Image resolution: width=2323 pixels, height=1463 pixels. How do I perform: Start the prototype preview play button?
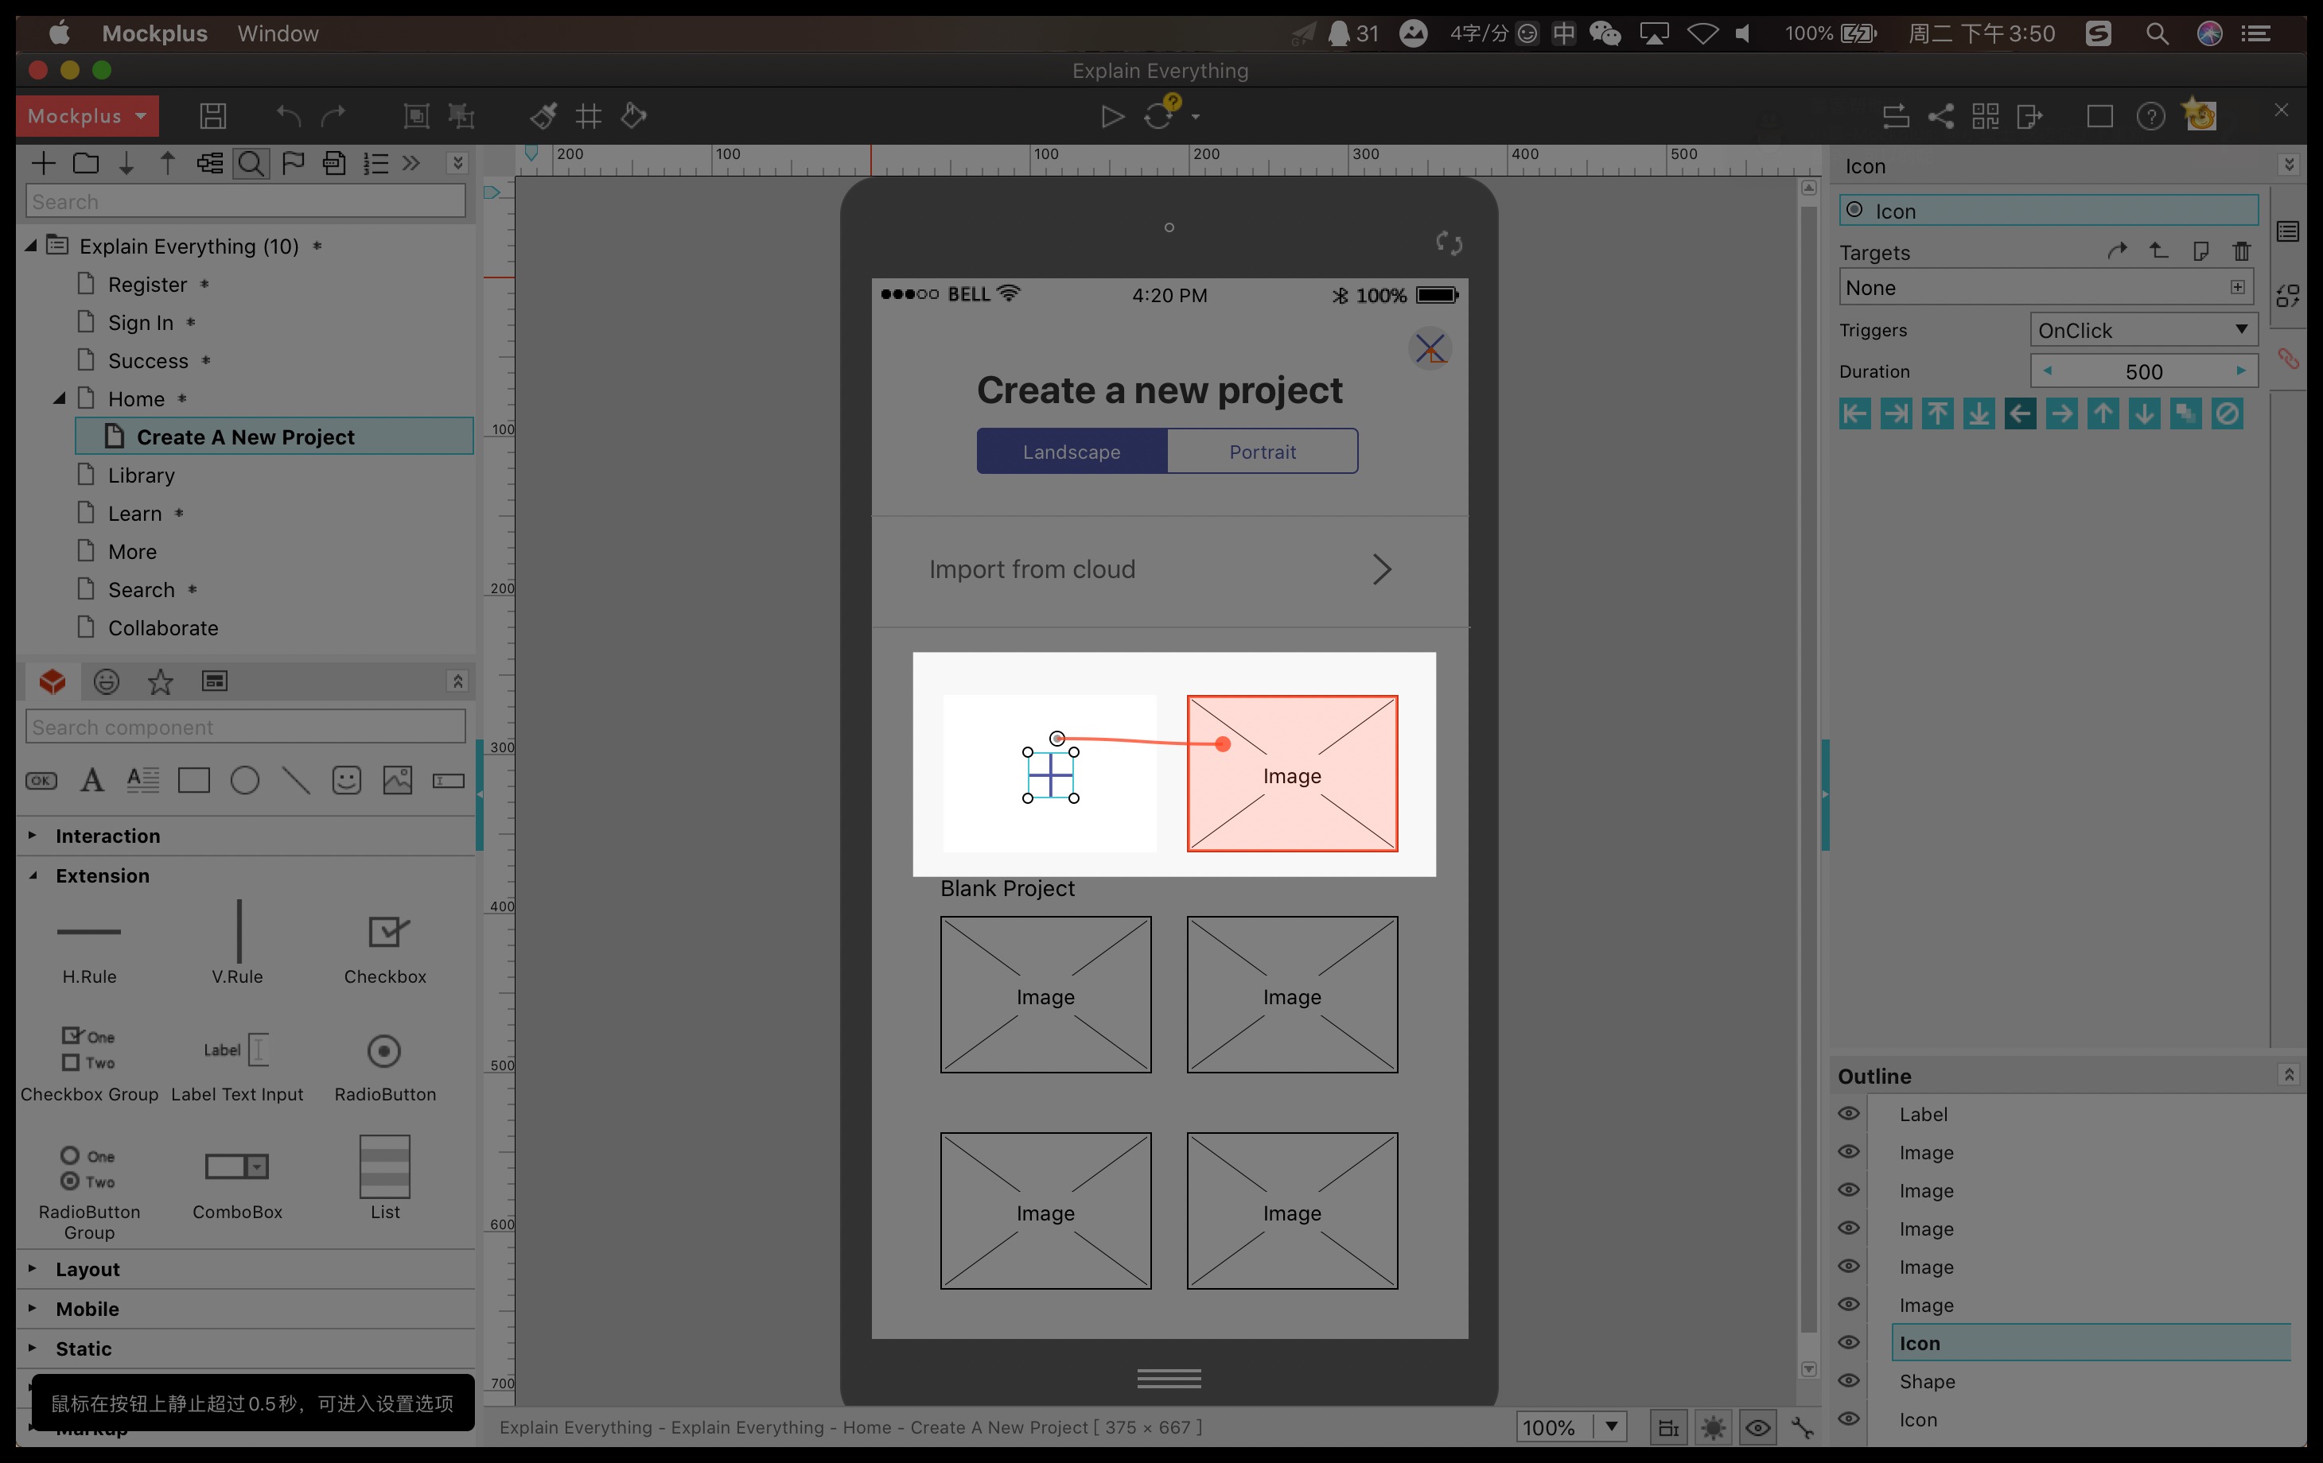click(x=1112, y=117)
